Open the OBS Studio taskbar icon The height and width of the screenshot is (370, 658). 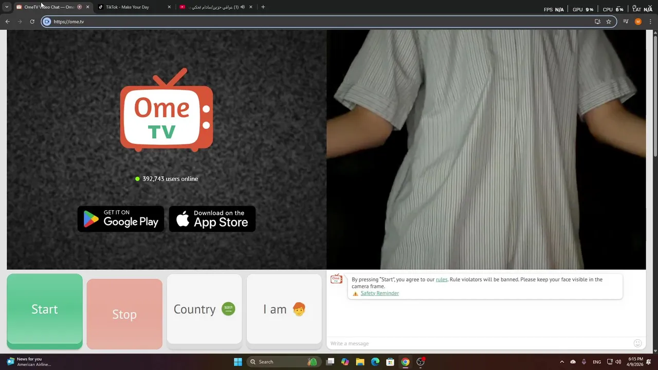(421, 362)
